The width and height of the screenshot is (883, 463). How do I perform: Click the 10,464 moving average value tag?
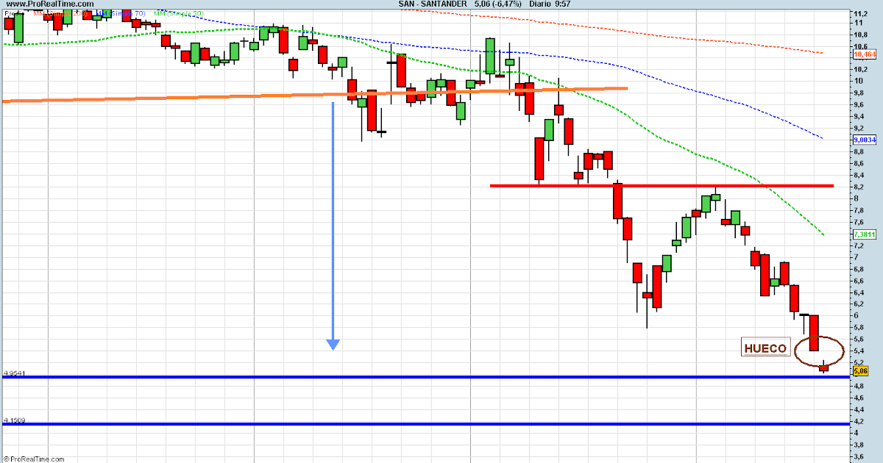click(865, 54)
